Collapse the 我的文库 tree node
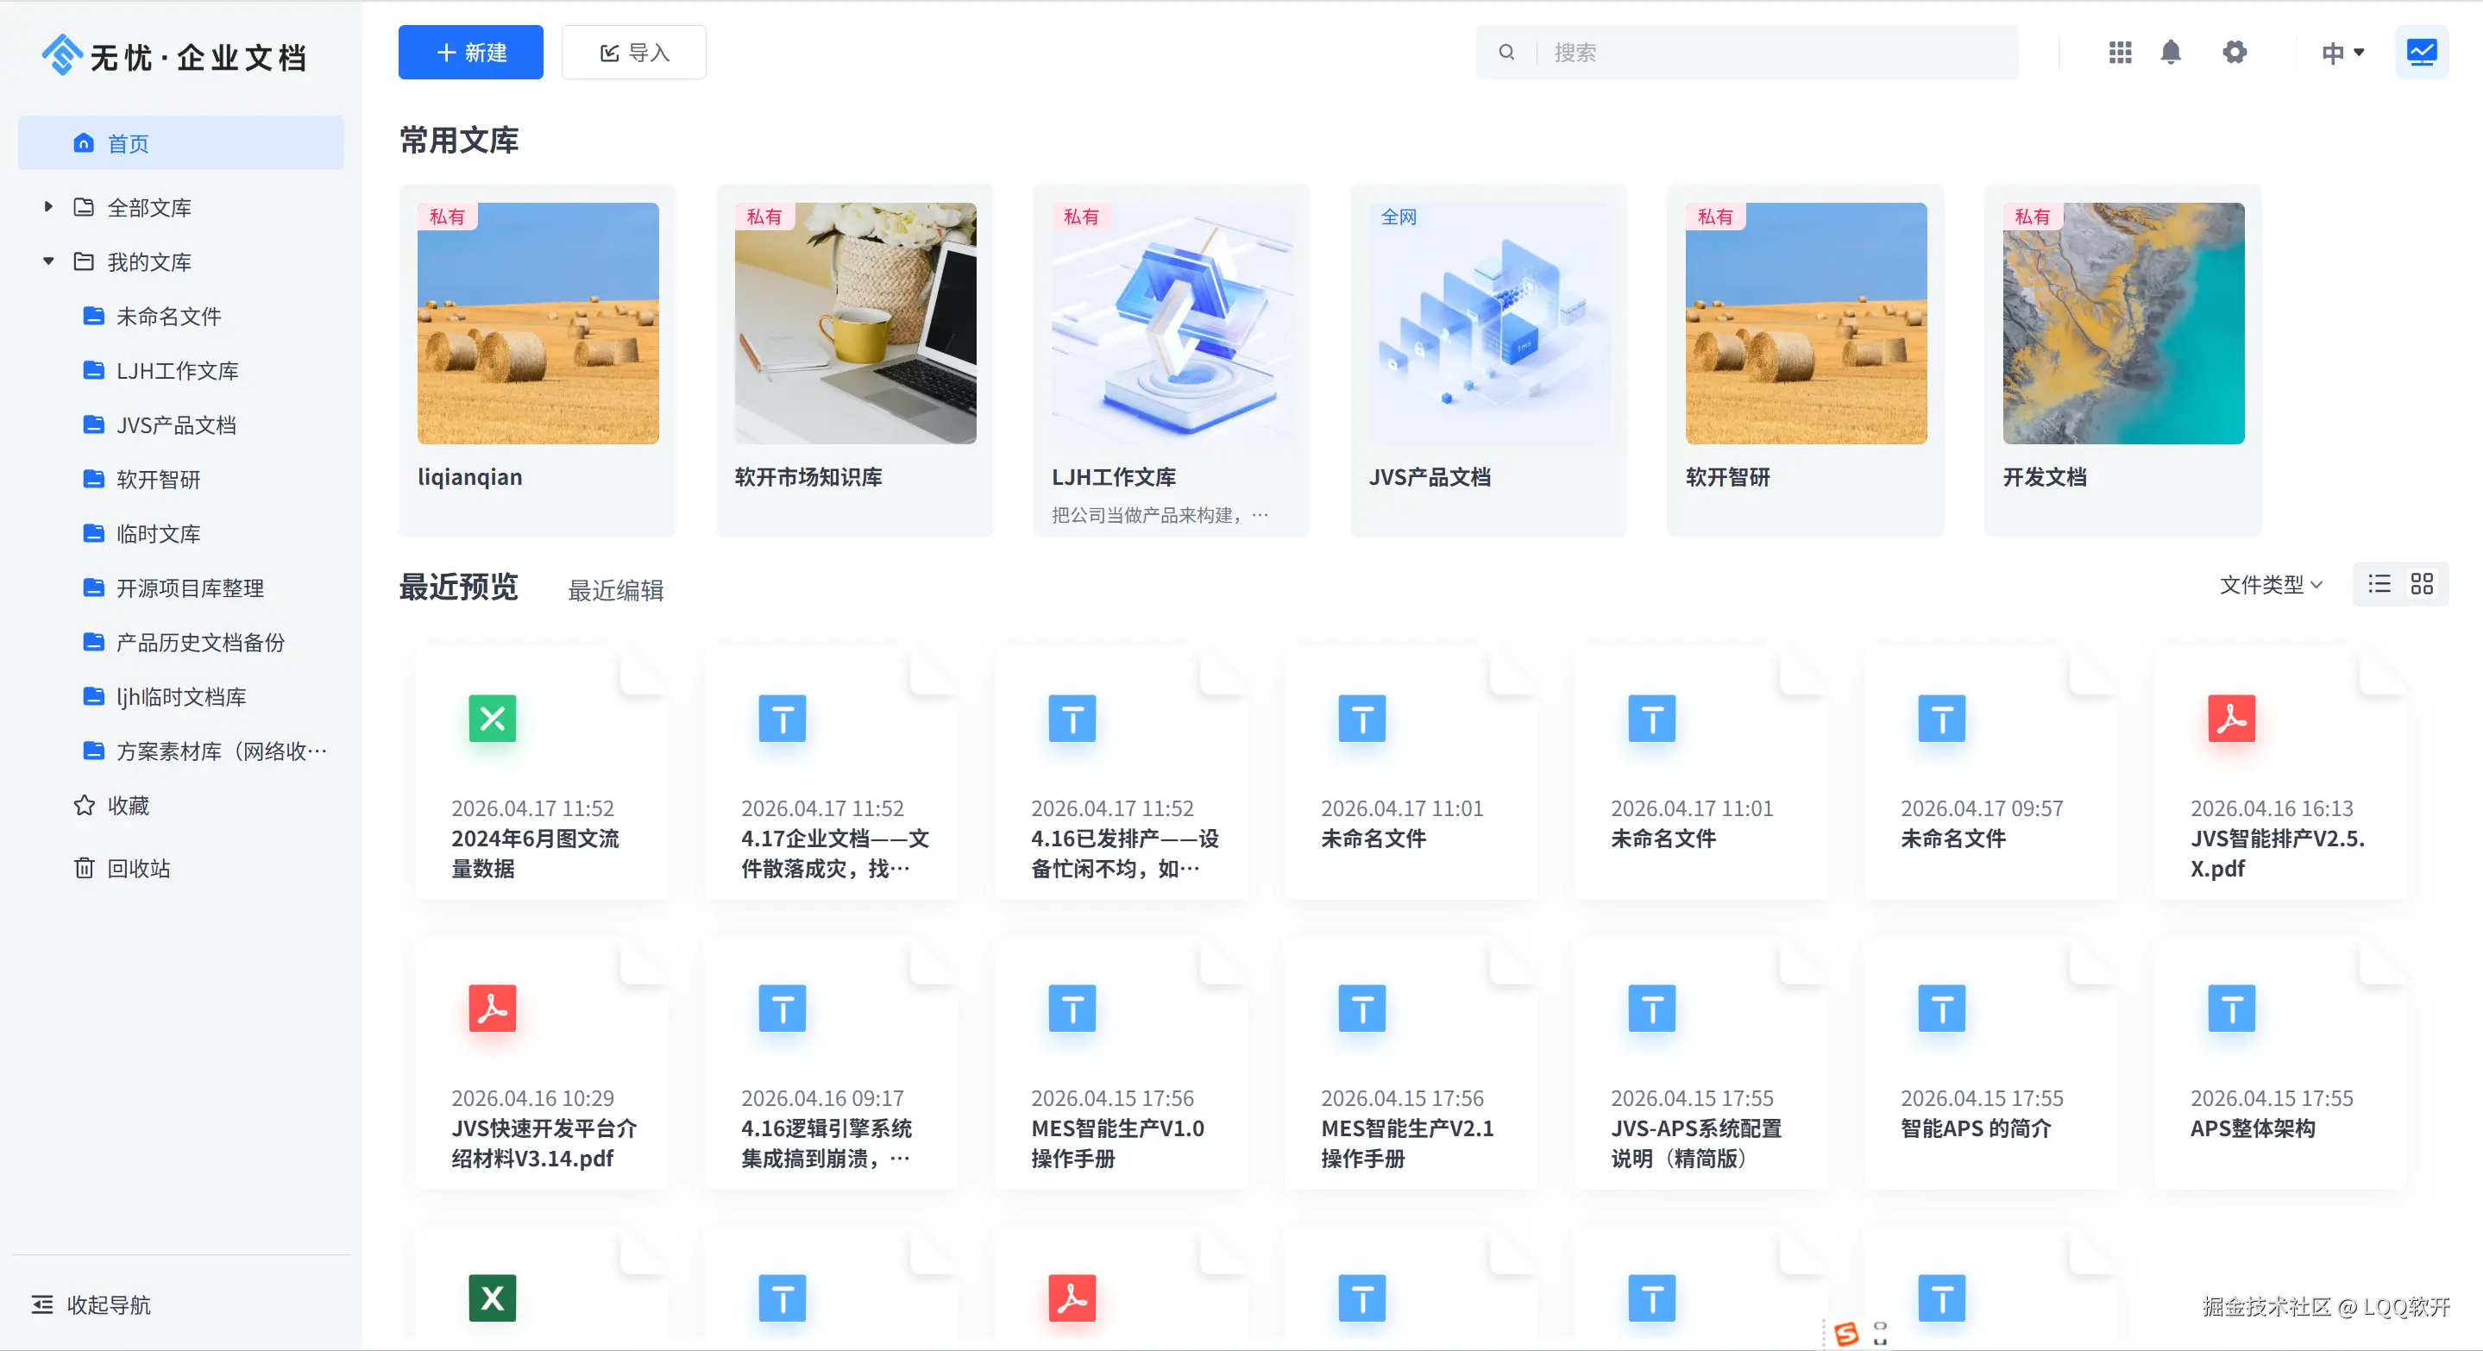The height and width of the screenshot is (1351, 2483). (x=48, y=261)
